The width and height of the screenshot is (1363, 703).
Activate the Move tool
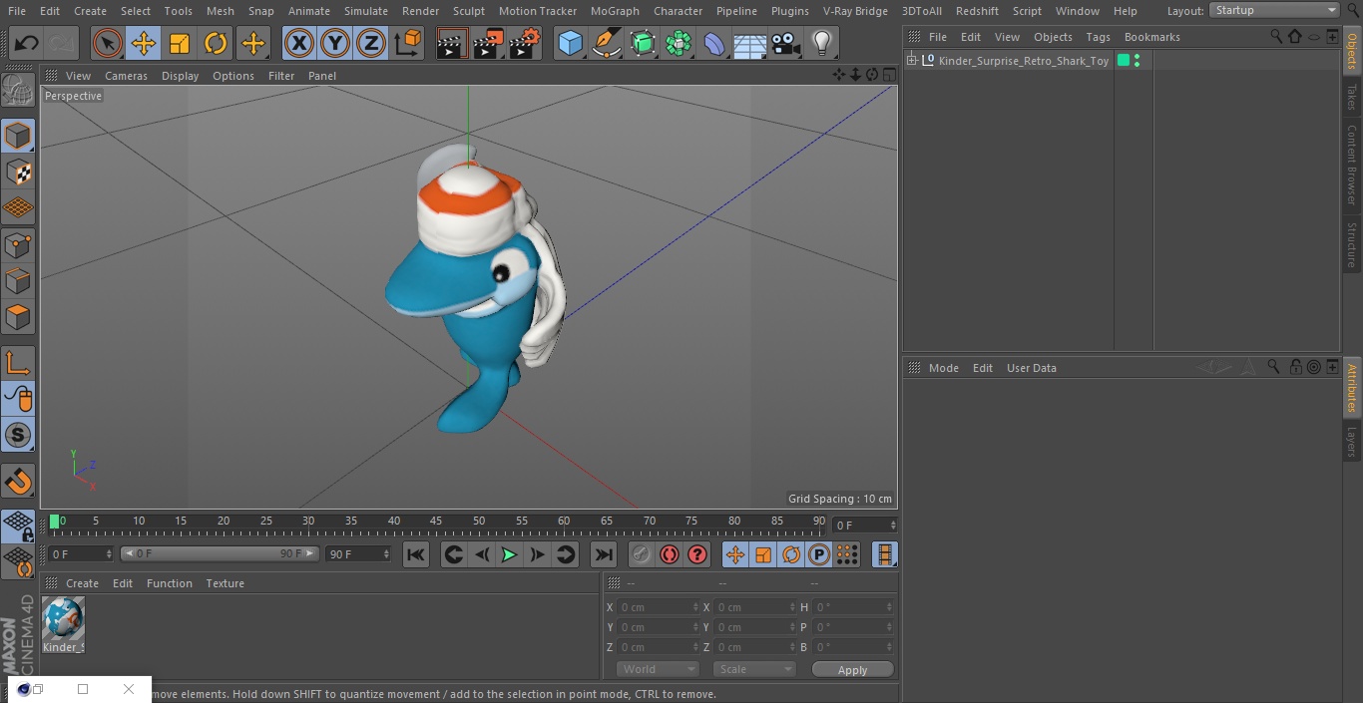point(144,43)
